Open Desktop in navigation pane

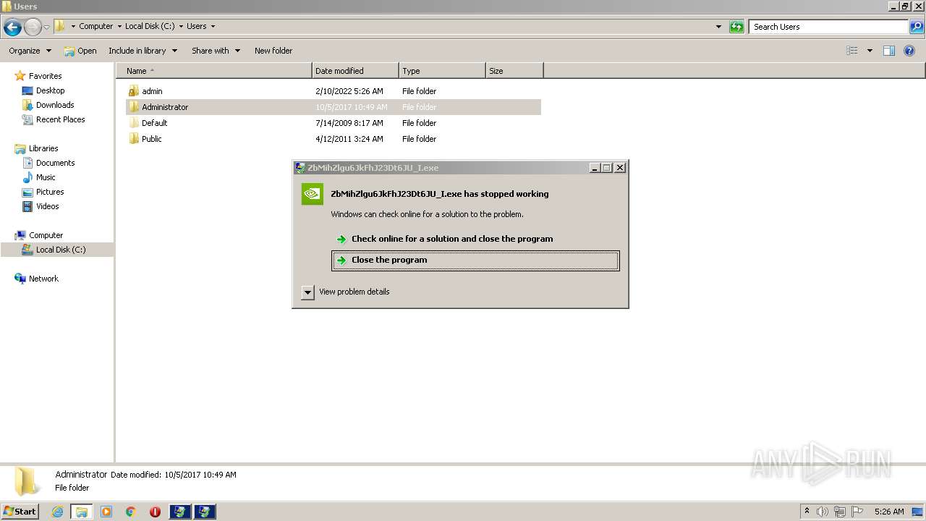(50, 90)
